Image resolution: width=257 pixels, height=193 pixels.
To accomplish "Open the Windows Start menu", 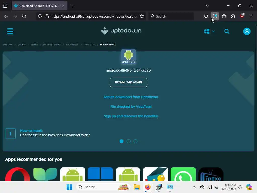I will click(69, 187).
